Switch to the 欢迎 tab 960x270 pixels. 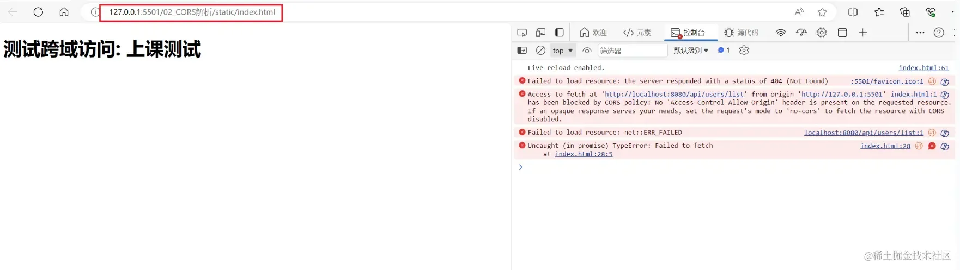coord(593,33)
